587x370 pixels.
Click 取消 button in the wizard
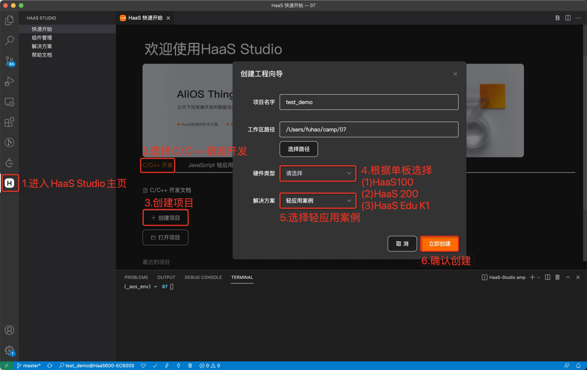[402, 244]
